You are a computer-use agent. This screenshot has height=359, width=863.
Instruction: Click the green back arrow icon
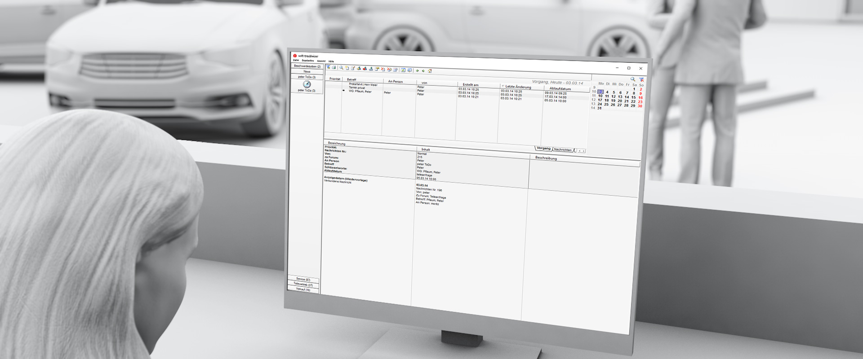pos(417,70)
